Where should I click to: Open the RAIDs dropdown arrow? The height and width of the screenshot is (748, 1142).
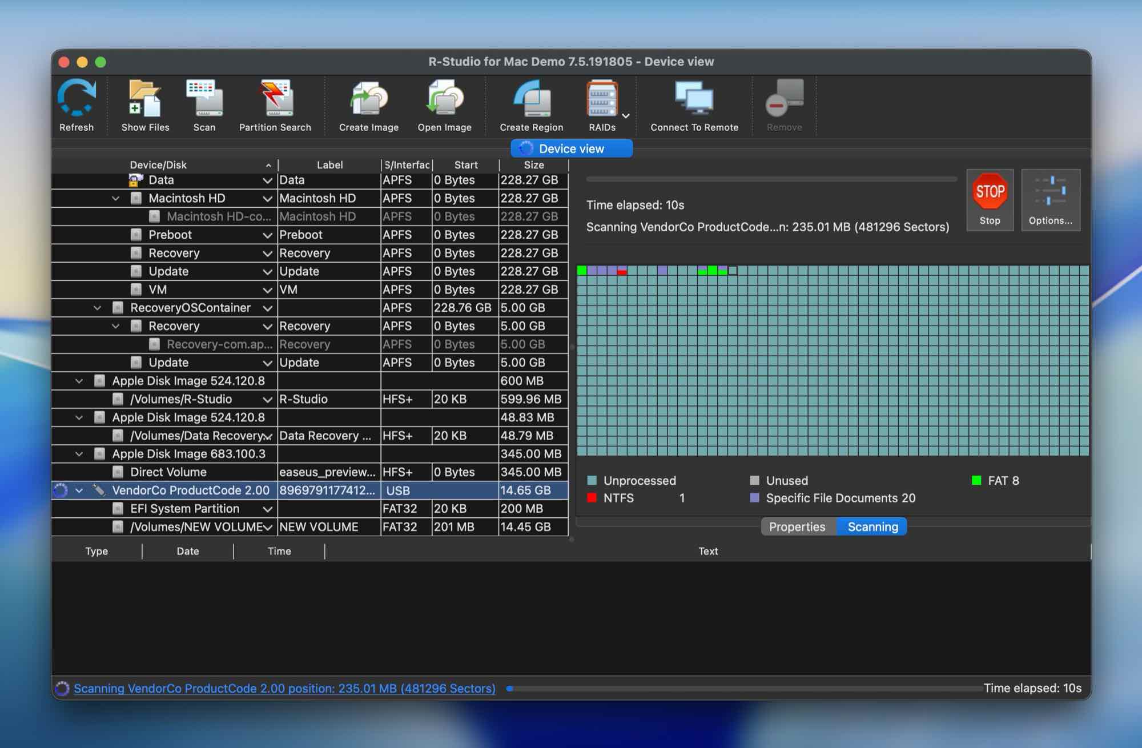pyautogui.click(x=626, y=116)
